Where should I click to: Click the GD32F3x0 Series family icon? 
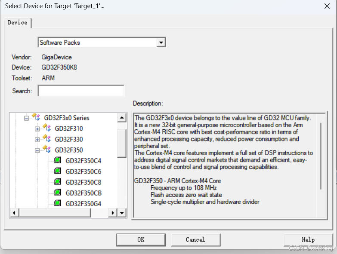tap(36, 117)
